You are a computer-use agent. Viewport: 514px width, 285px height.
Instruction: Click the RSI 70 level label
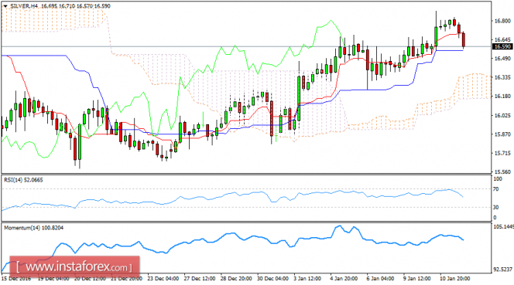tap(495, 189)
